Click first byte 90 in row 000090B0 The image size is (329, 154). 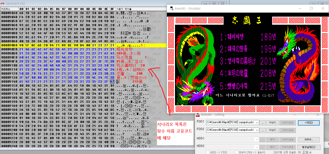[x=21, y=45]
